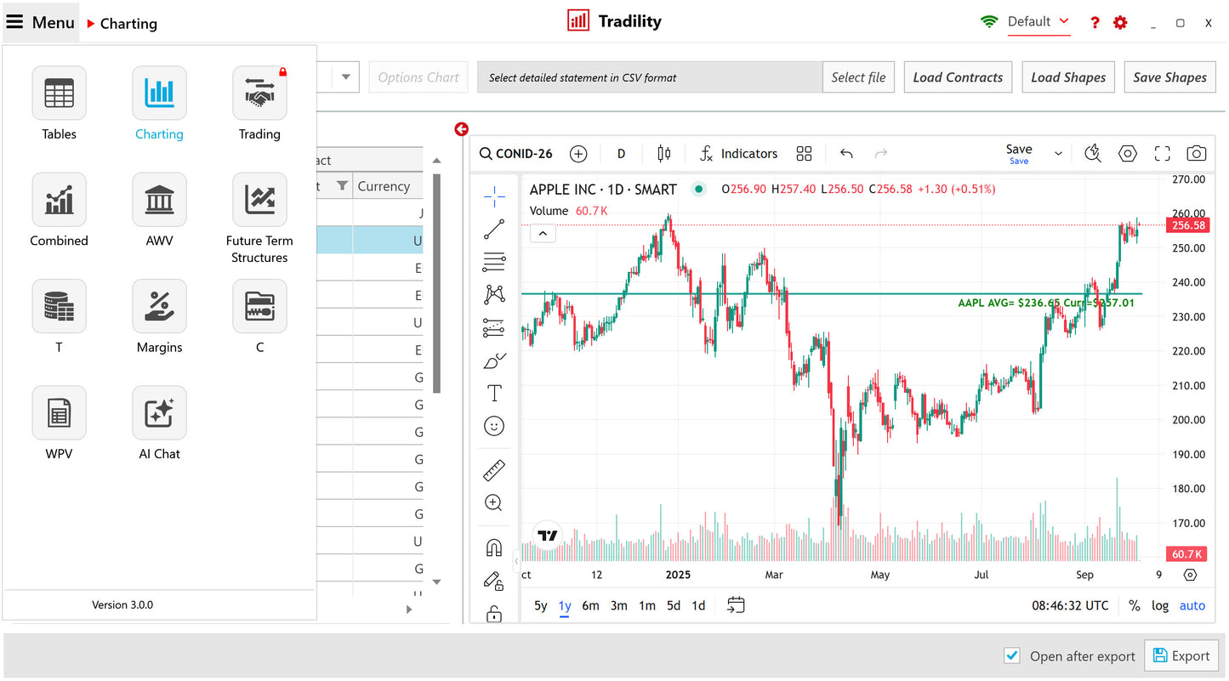Screen dimensions: 1229x681
Task: Open the AWV bank icon
Action: [x=159, y=200]
